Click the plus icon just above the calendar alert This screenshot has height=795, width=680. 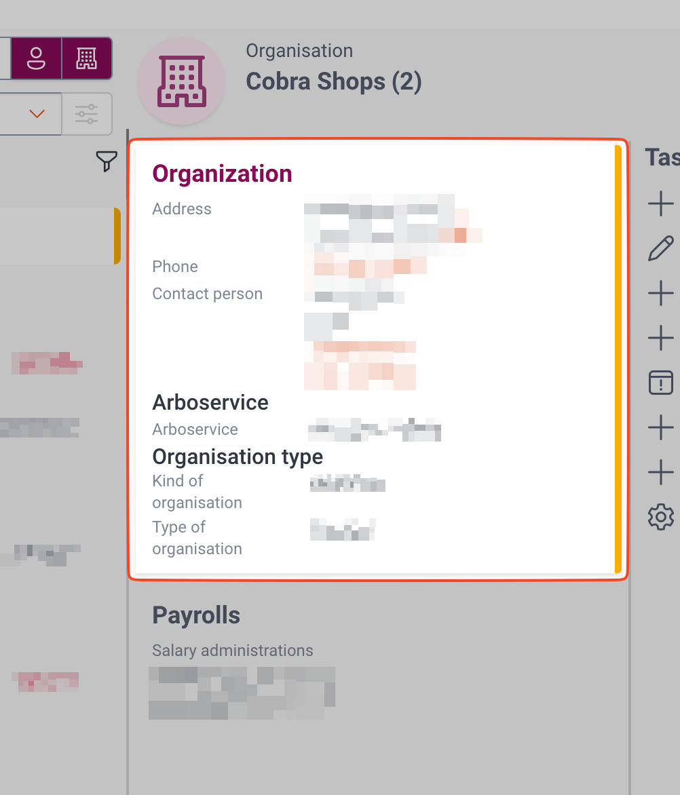[661, 338]
